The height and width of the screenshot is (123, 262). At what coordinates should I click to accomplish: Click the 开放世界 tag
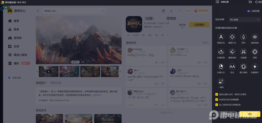point(136,35)
